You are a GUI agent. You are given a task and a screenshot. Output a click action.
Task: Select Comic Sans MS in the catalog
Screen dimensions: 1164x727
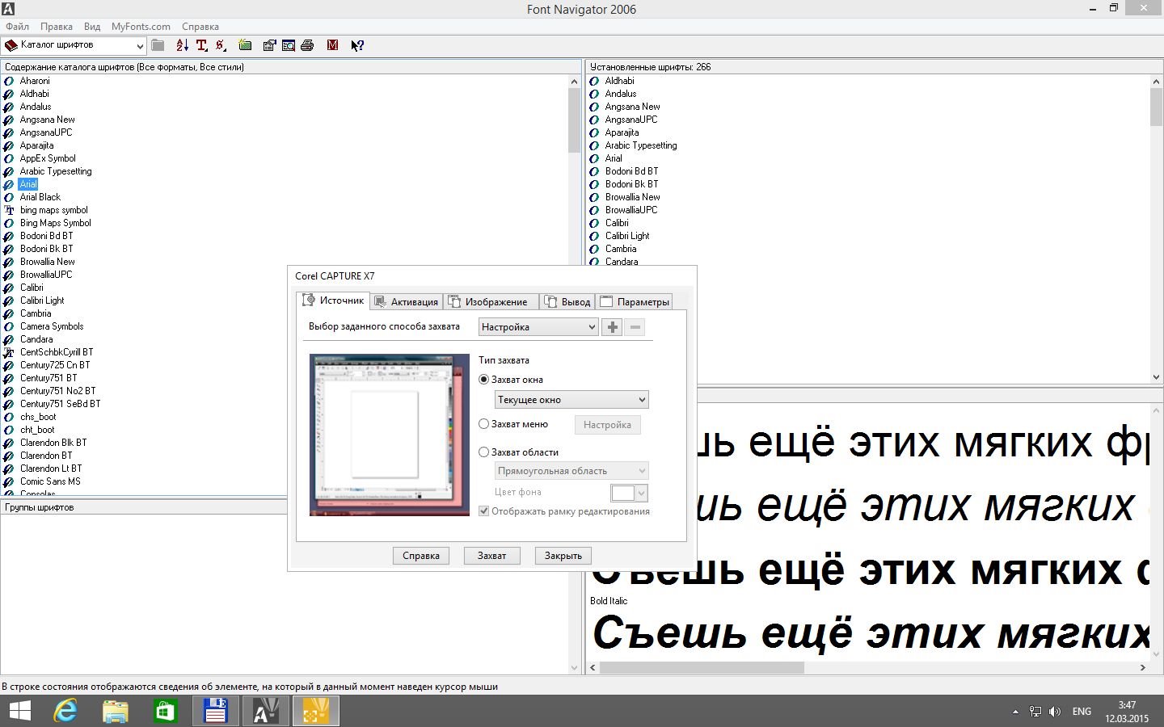click(x=50, y=481)
